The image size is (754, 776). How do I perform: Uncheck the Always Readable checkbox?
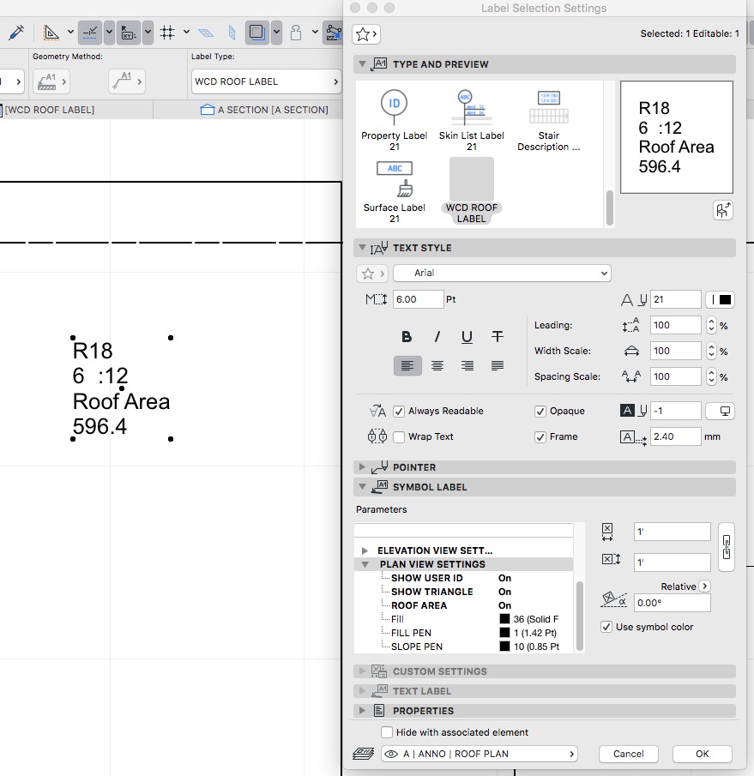click(399, 412)
